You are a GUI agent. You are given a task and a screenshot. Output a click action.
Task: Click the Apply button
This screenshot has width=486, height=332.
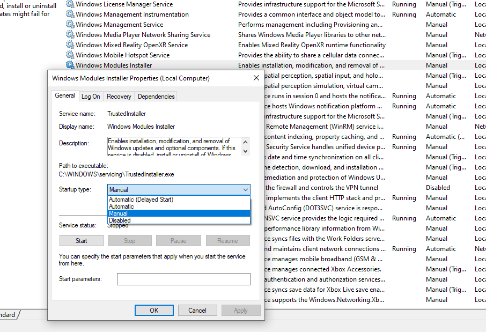[x=241, y=311]
